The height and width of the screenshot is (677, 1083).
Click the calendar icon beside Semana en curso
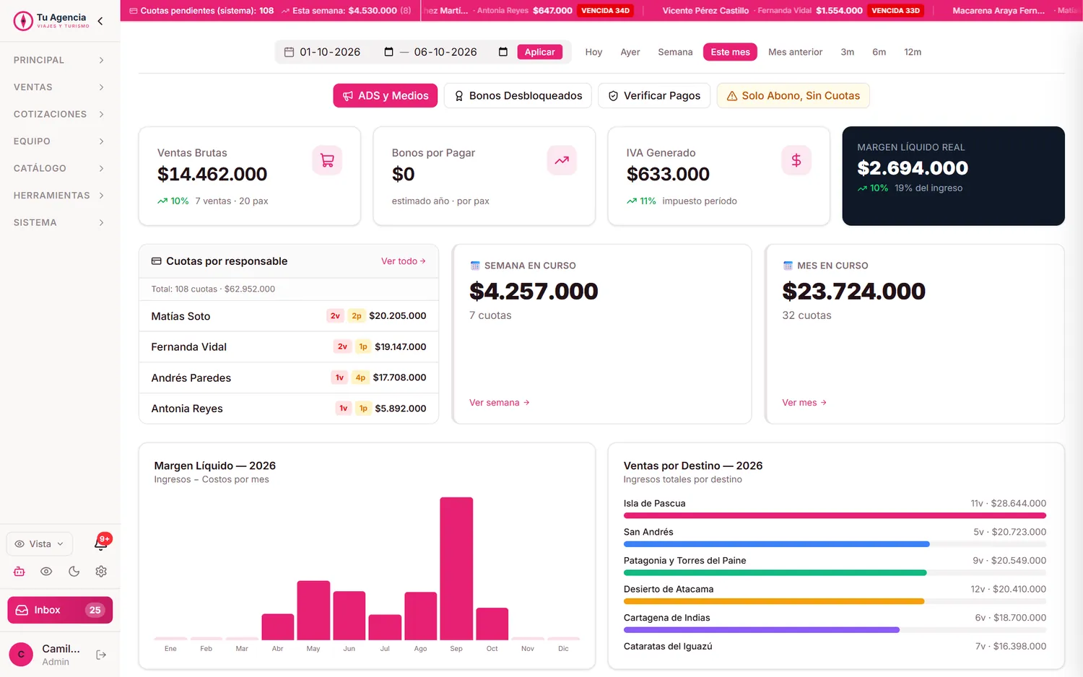(x=475, y=266)
